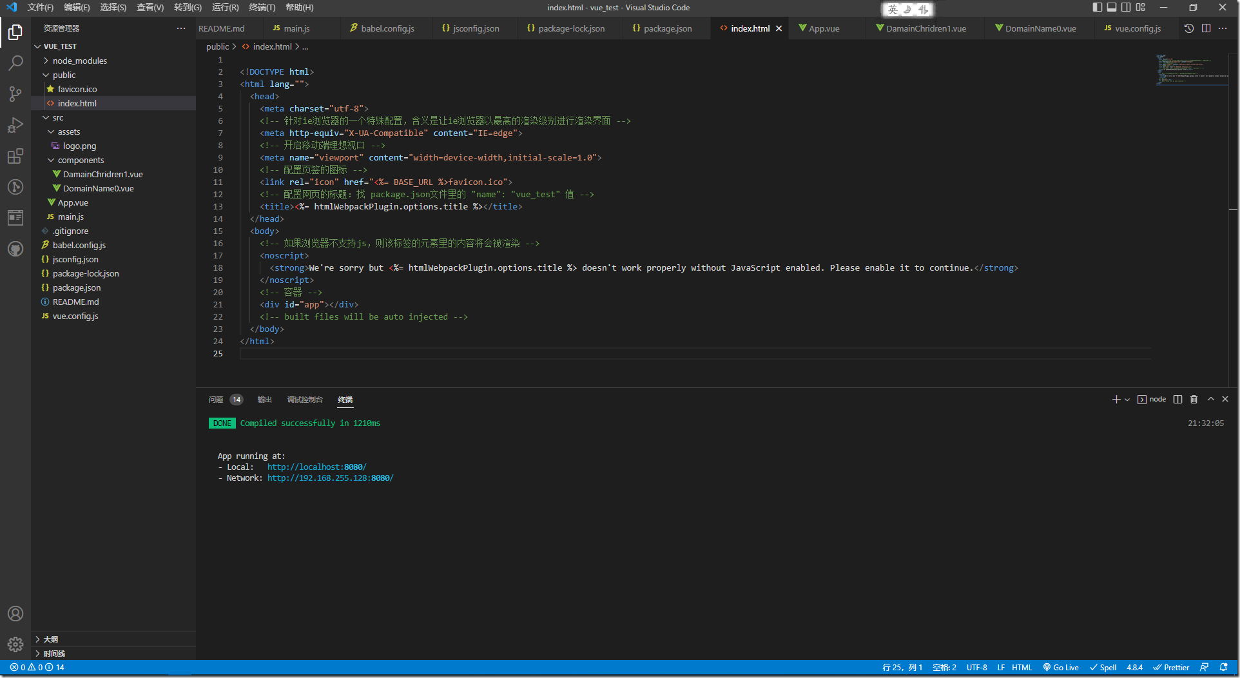
Task: Change encoding UTF-8 in status bar
Action: (976, 668)
